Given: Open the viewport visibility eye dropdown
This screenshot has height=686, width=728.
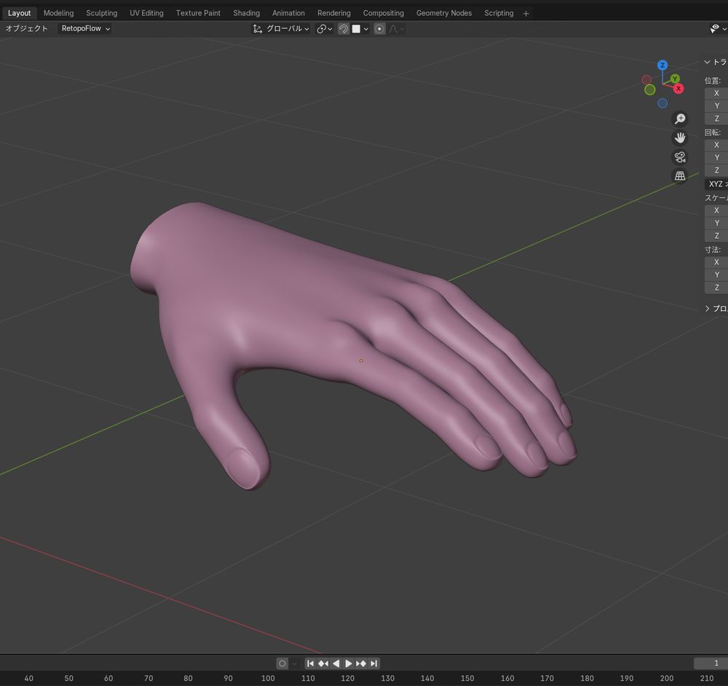Looking at the screenshot, I should click(718, 29).
